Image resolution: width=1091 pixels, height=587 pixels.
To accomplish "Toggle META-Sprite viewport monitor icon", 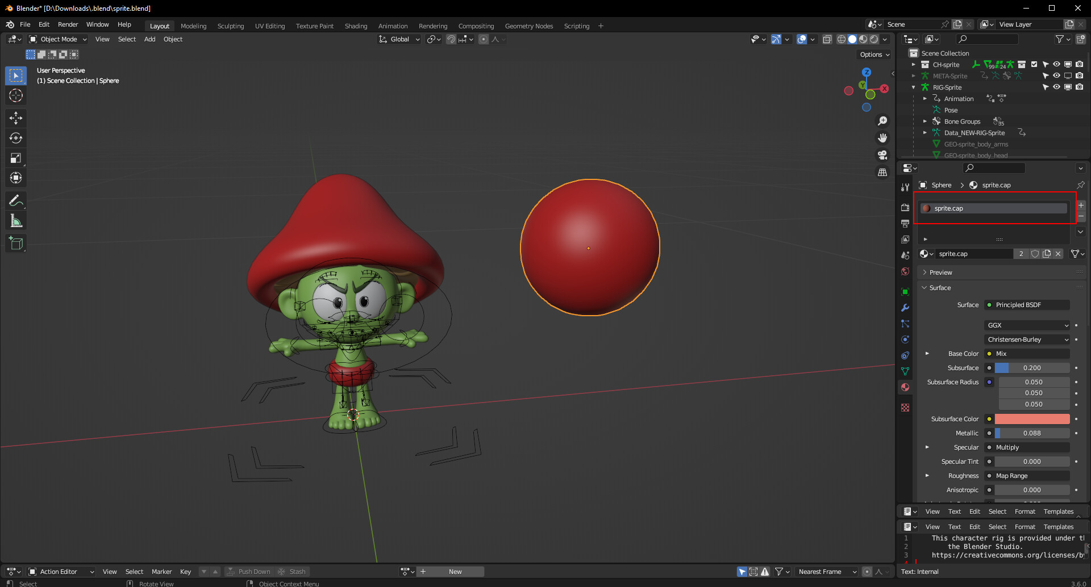I will (1068, 76).
